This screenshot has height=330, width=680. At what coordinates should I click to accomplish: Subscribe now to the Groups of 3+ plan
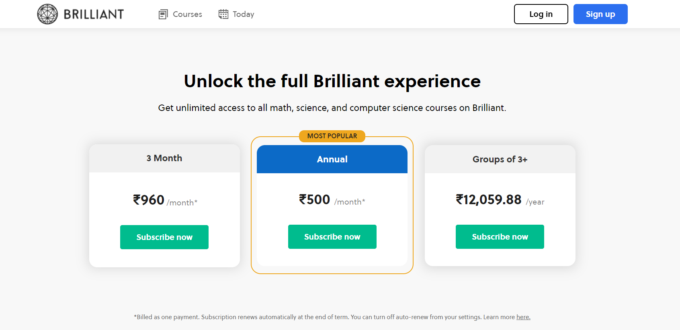click(500, 237)
